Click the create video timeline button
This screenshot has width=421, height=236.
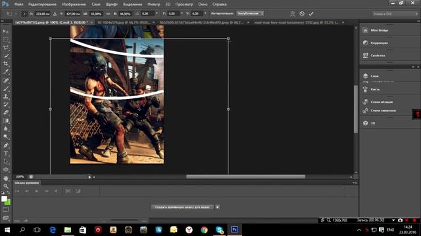pos(183,207)
